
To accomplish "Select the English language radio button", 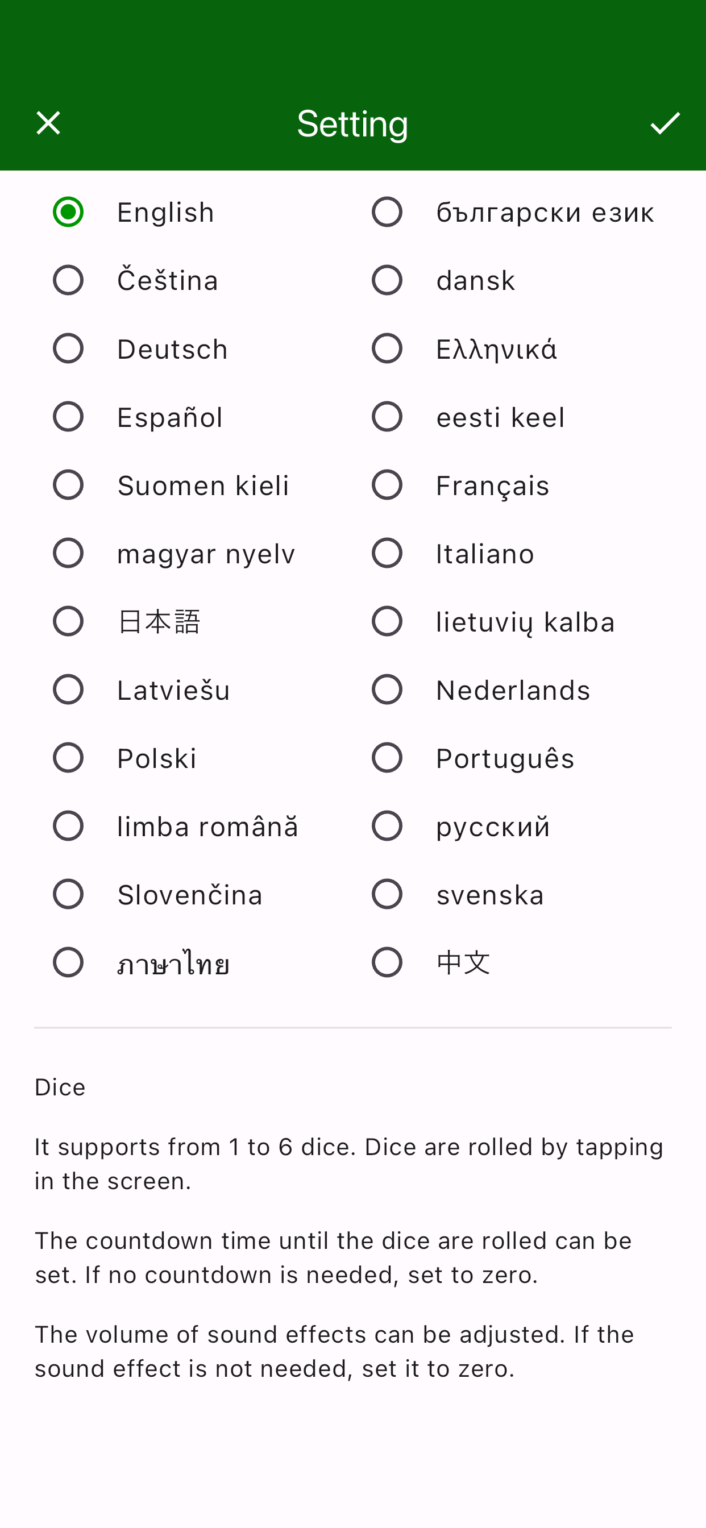I will click(68, 212).
